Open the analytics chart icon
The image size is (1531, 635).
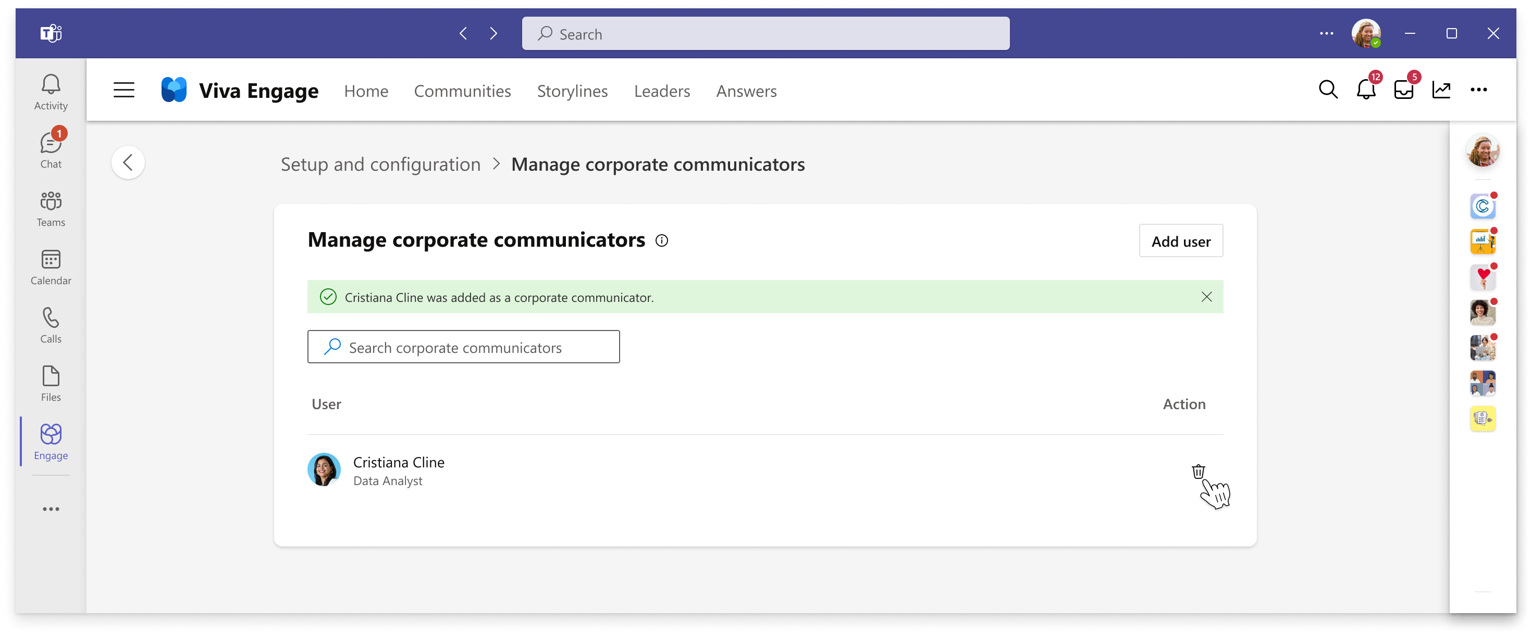coord(1441,90)
